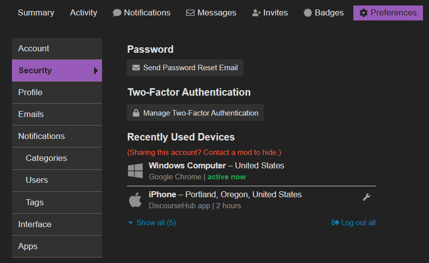Click the Apple logo device icon
429x263 pixels.
135,200
